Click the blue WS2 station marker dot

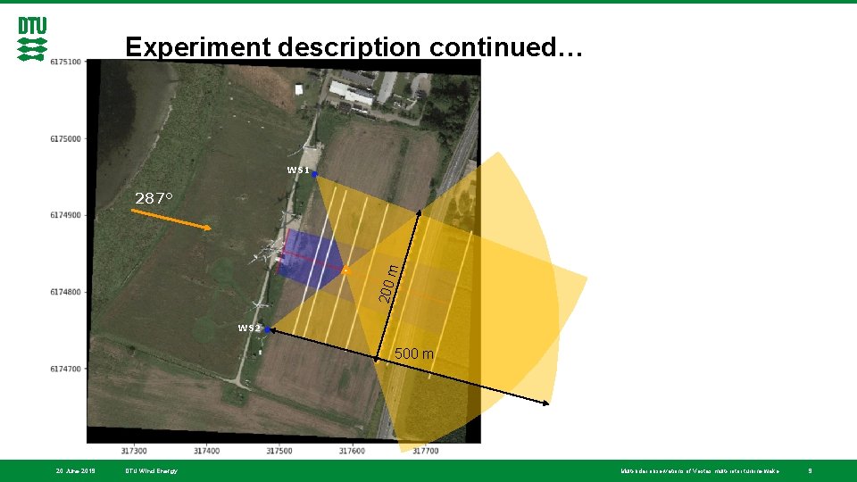click(x=267, y=329)
